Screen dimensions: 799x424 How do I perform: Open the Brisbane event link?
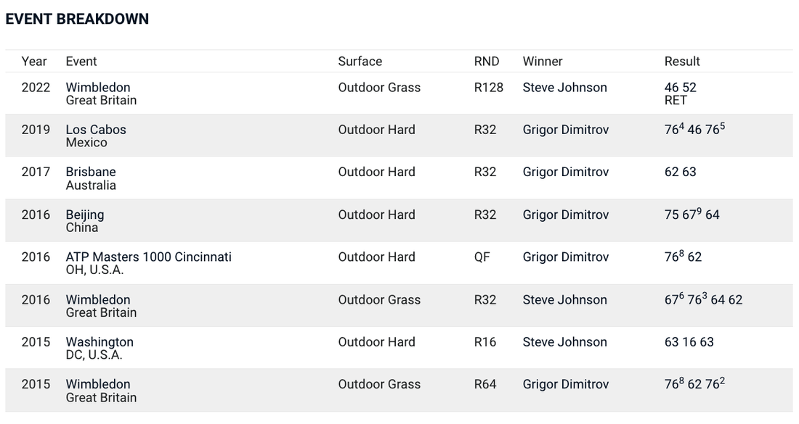tap(91, 172)
